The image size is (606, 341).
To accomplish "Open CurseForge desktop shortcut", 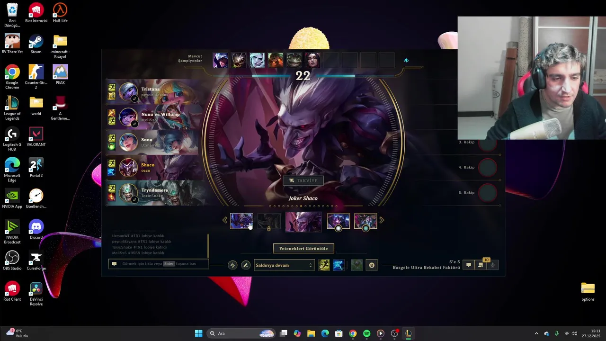I will [36, 260].
